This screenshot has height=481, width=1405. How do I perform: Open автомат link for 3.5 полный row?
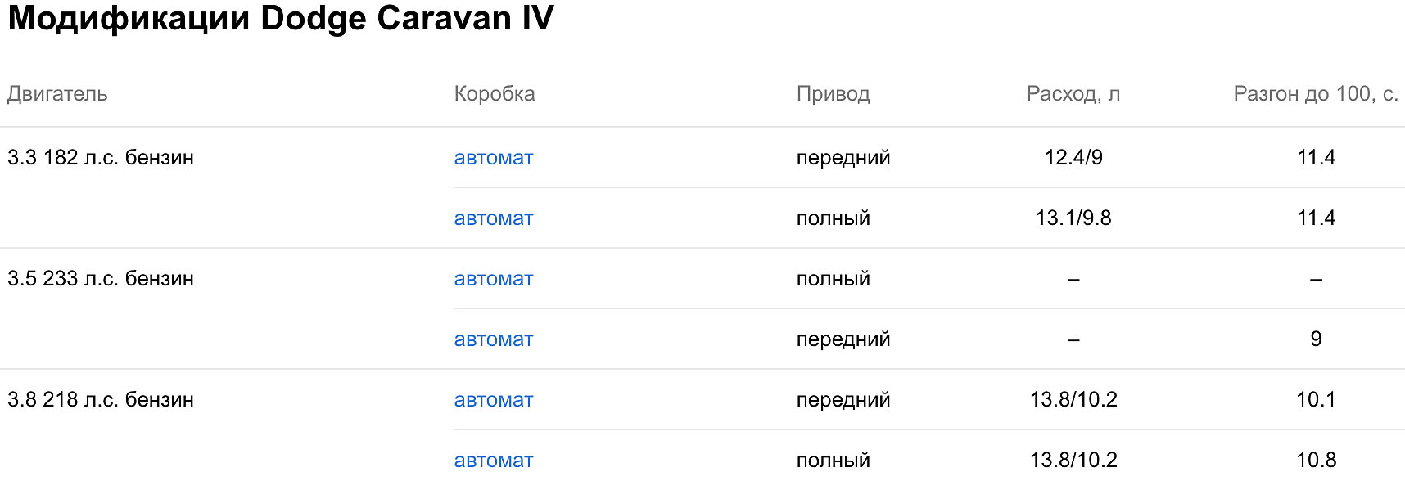point(493,279)
